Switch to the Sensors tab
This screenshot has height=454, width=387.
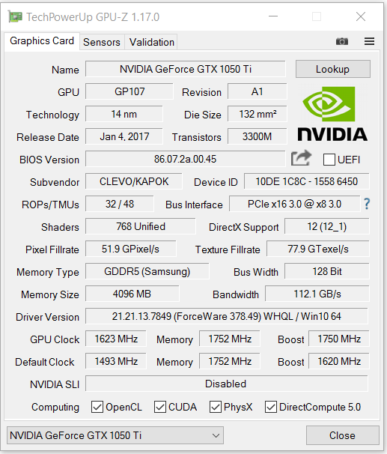(102, 42)
